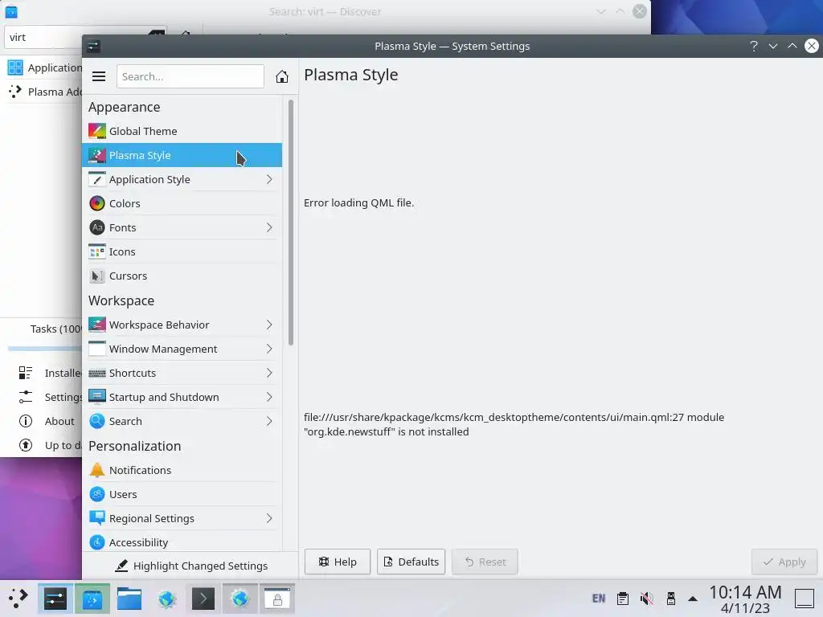Open the terminal from the taskbar
The height and width of the screenshot is (617, 823).
tap(203, 599)
